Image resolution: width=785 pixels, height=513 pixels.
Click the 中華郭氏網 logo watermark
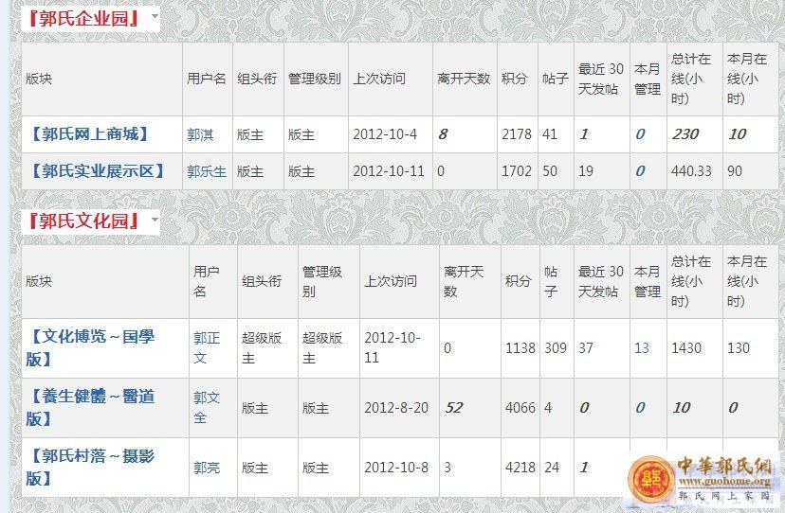(x=705, y=479)
